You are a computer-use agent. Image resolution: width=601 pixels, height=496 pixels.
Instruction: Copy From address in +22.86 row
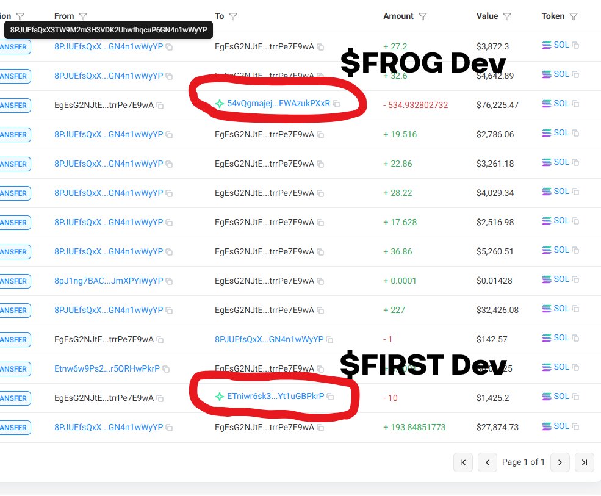tap(169, 164)
